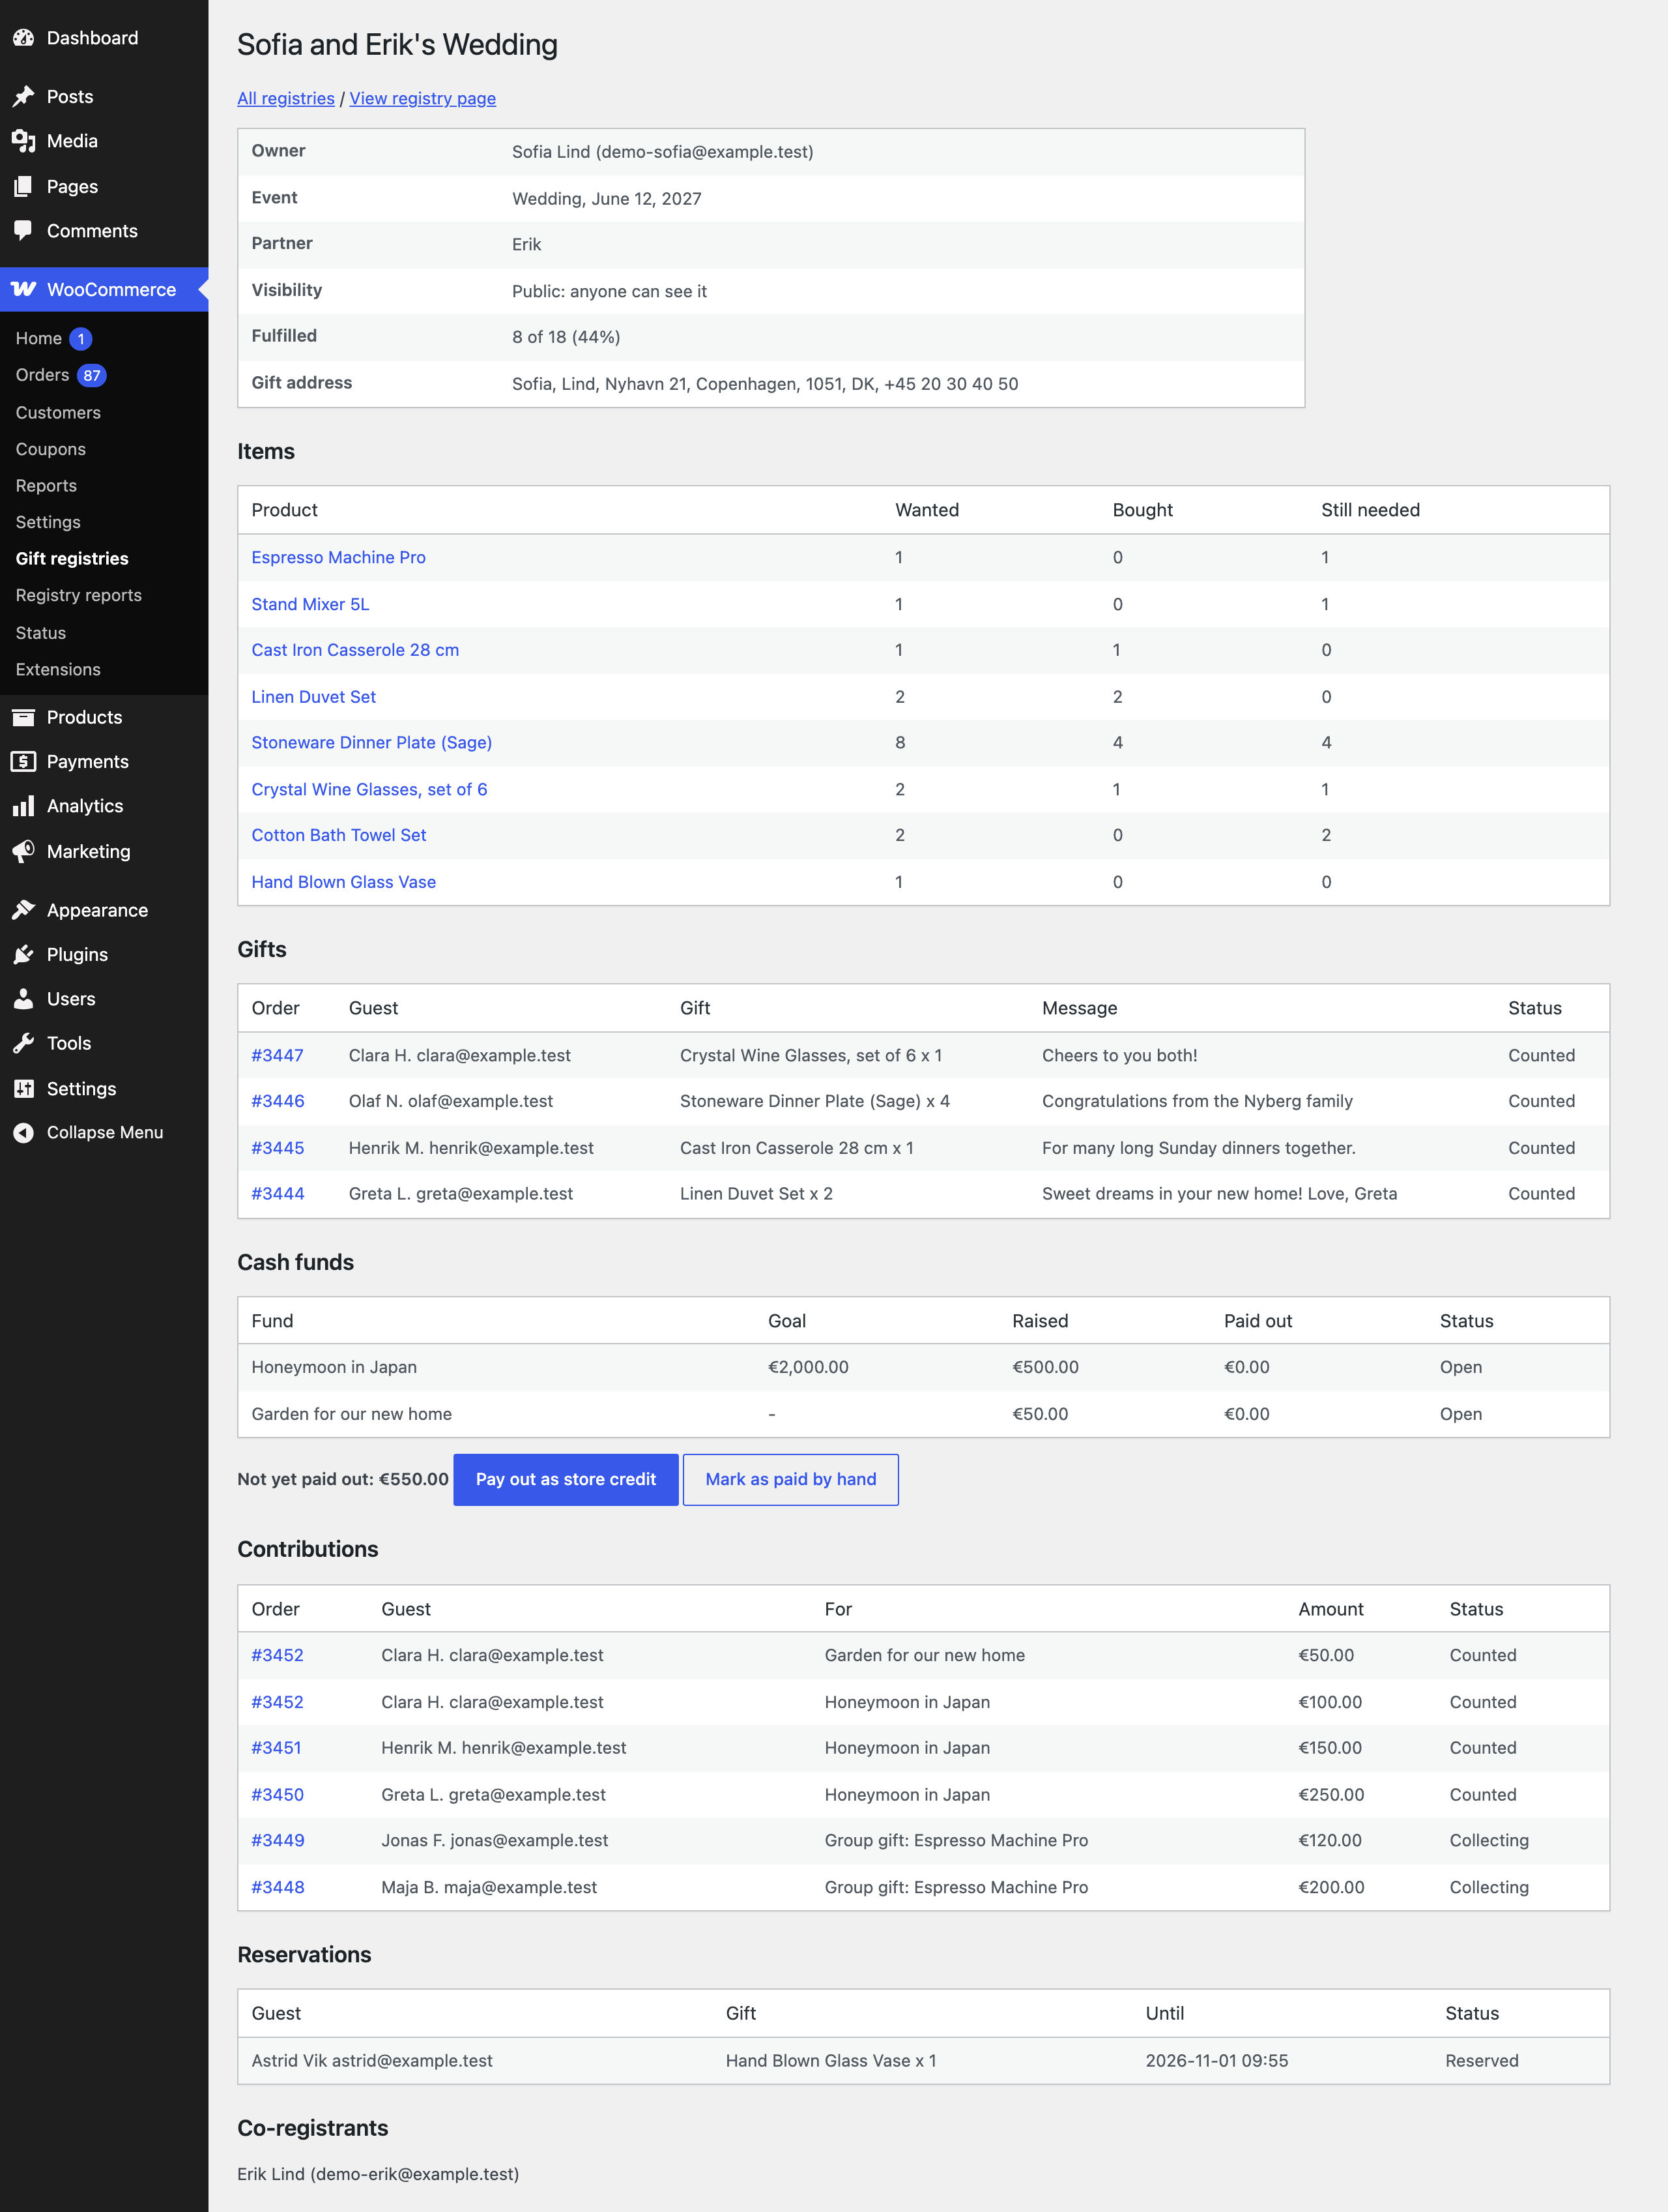Viewport: 1668px width, 2212px height.
Task: Open the Media library icon
Action: 24,141
